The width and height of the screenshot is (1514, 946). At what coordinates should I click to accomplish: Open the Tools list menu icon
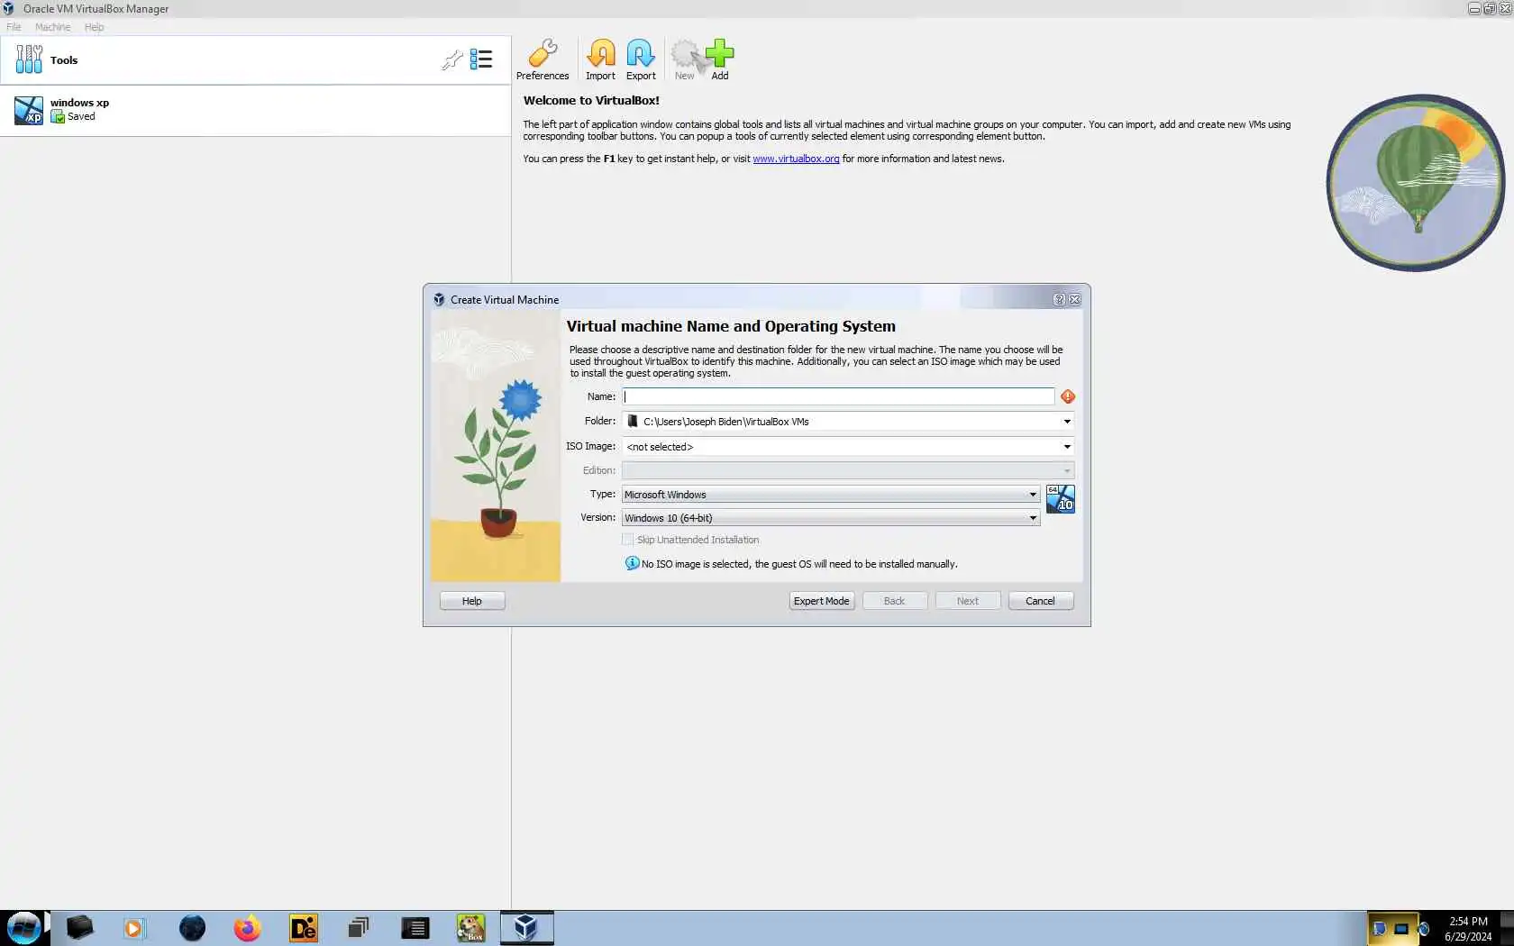click(481, 60)
